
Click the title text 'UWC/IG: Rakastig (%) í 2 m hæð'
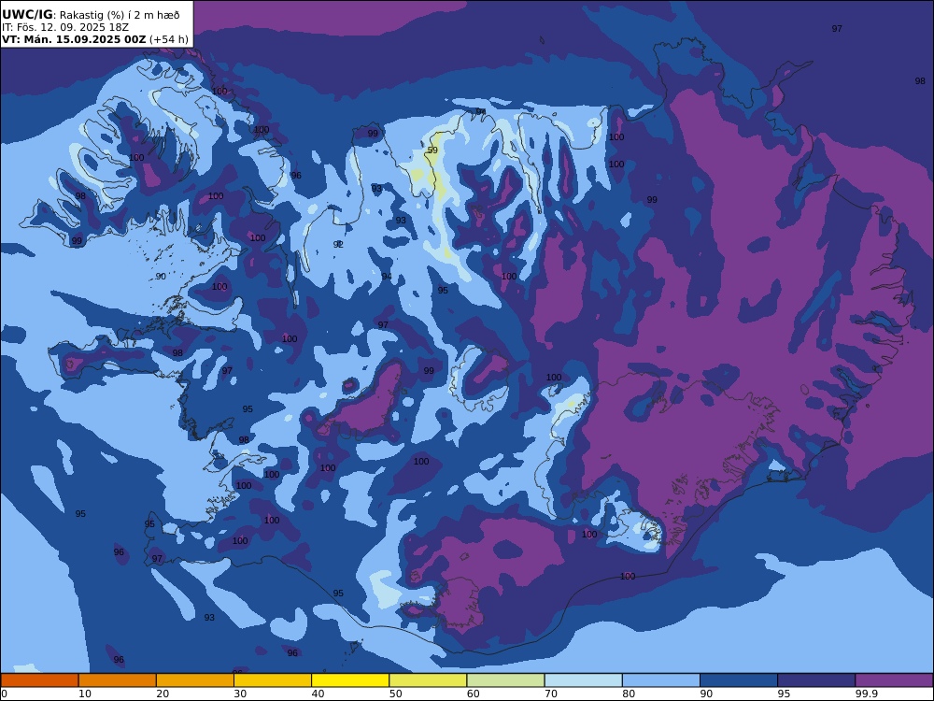[x=91, y=15]
